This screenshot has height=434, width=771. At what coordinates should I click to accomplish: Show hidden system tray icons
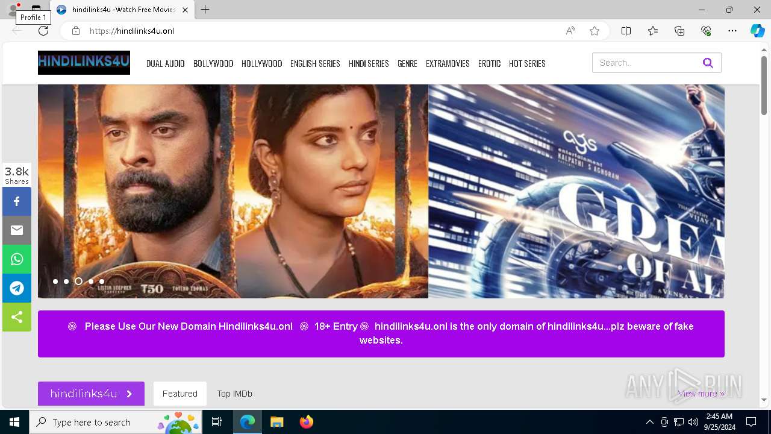click(x=649, y=422)
